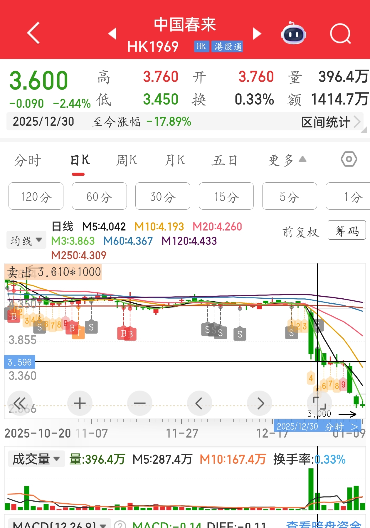Image resolution: width=370 pixels, height=528 pixels.
Task: Choose the 1分 period button
Action: pyautogui.click(x=348, y=196)
